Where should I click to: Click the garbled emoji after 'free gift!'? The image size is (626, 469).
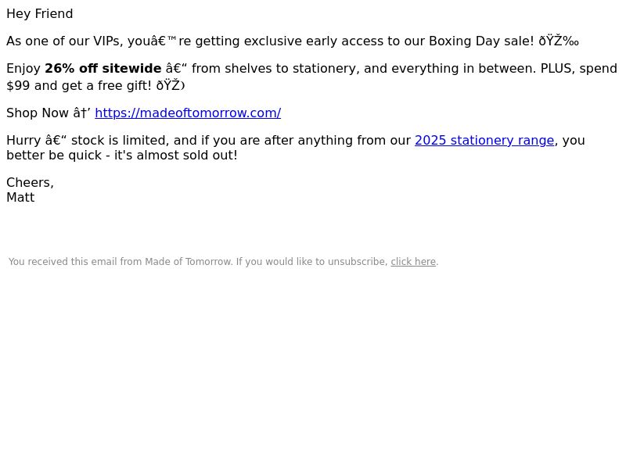pos(171,85)
